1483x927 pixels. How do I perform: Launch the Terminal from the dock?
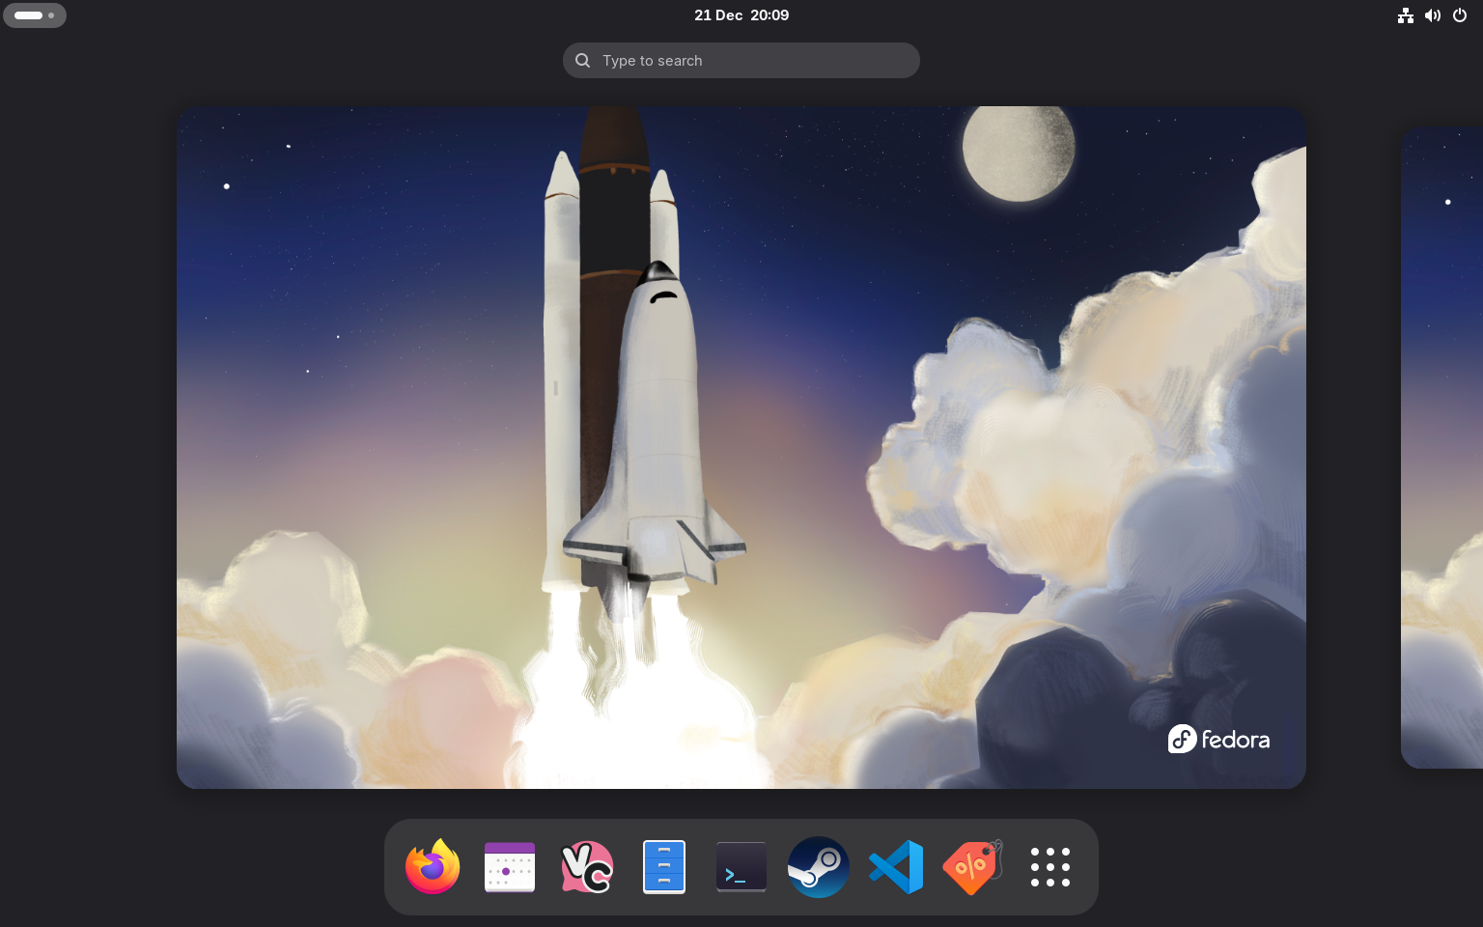(x=741, y=867)
